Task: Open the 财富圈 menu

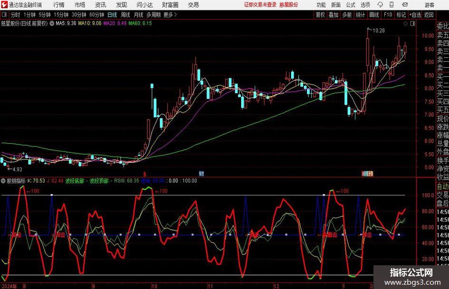Action: coord(170,5)
